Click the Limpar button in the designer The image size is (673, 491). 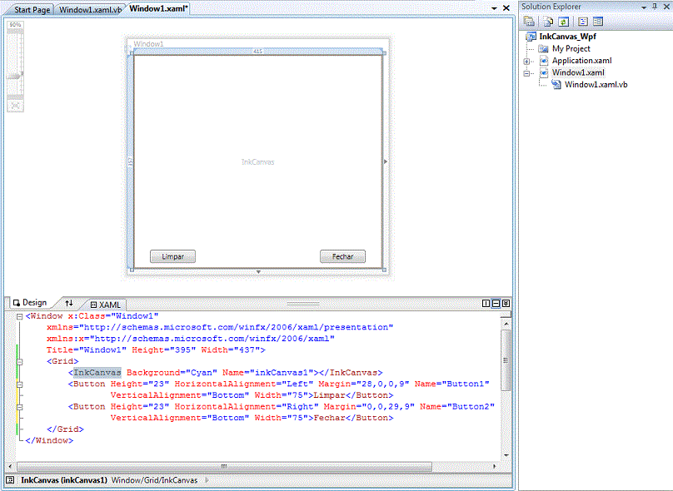(172, 256)
